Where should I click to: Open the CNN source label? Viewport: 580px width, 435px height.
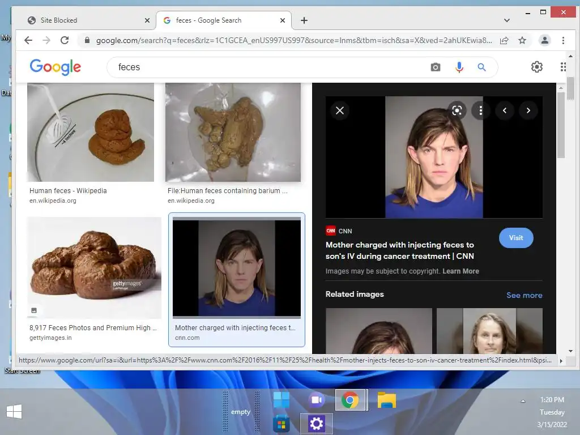click(339, 231)
